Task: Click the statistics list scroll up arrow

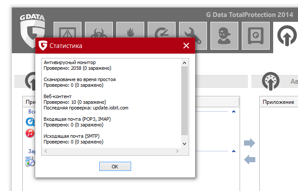Action: coord(184,63)
